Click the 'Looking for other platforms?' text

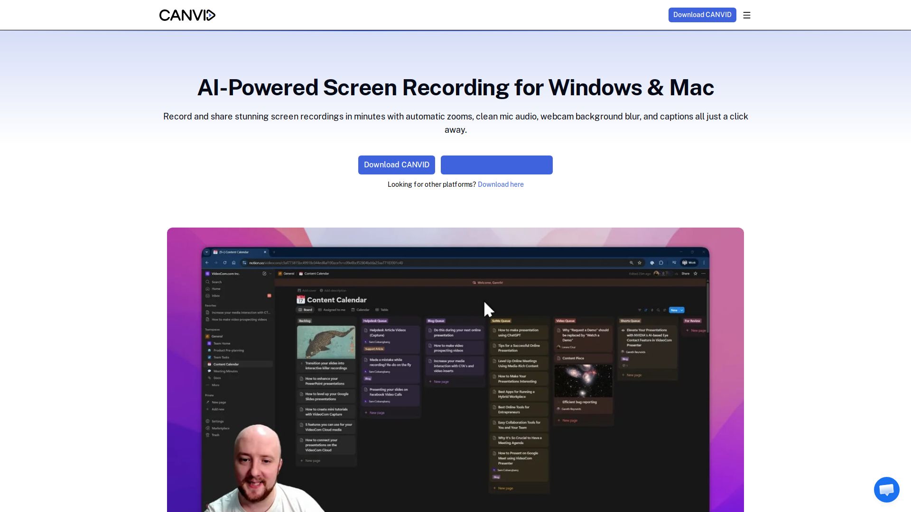click(432, 184)
